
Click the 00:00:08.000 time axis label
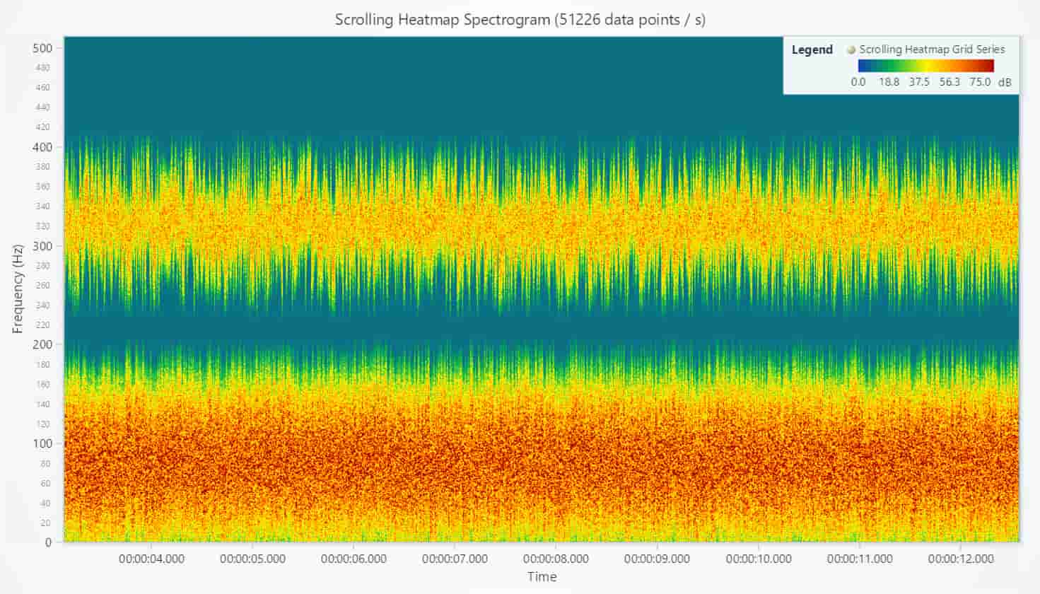[556, 559]
